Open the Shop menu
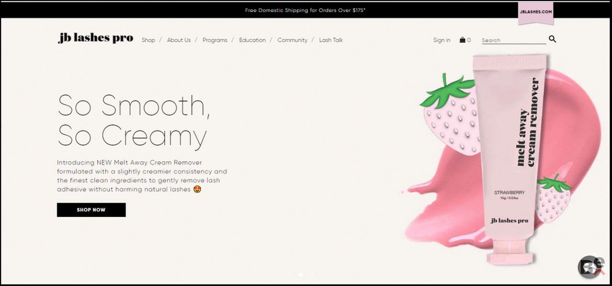The width and height of the screenshot is (612, 286). 148,40
